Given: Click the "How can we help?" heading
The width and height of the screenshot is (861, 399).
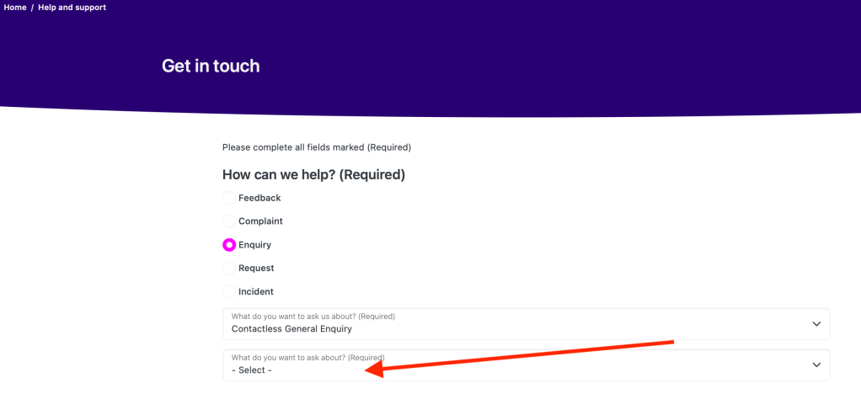Looking at the screenshot, I should [313, 175].
